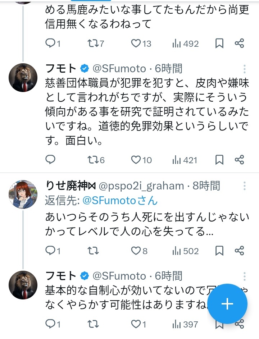This screenshot has height=339, width=259.
Task: Tap the compose new tweet button
Action: (227, 304)
